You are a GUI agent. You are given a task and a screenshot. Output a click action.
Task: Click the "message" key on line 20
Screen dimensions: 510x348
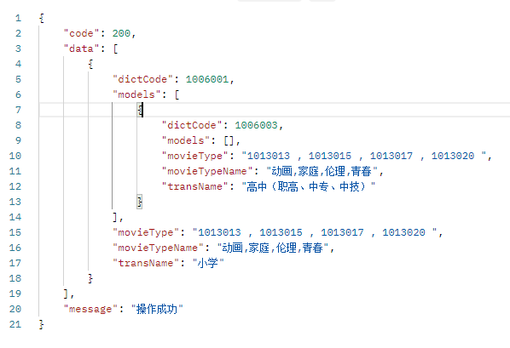90,309
